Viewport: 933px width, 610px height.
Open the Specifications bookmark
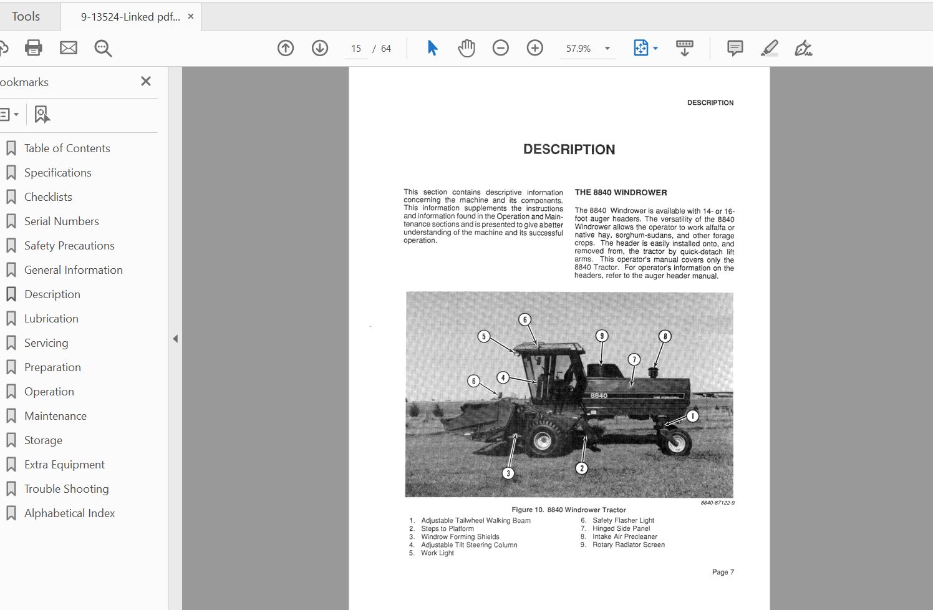click(58, 173)
